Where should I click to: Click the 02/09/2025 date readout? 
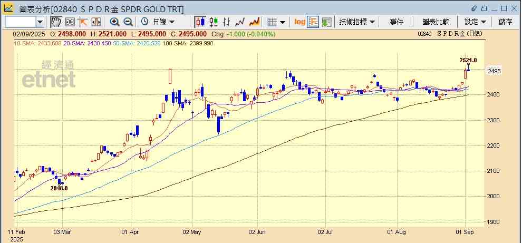click(29, 34)
